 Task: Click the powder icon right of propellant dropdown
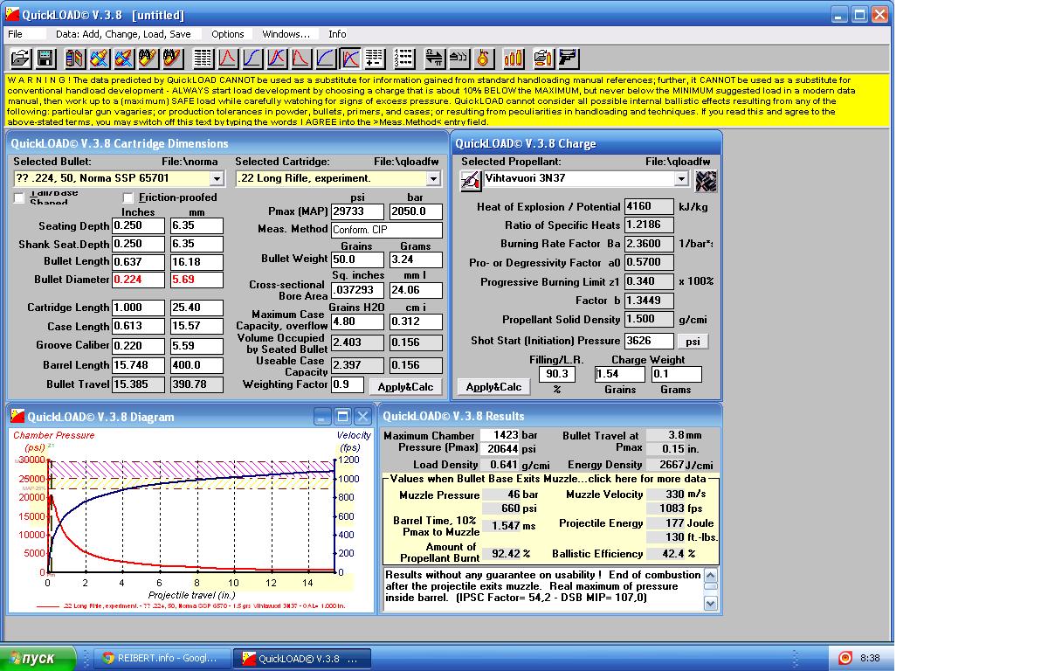click(x=706, y=180)
